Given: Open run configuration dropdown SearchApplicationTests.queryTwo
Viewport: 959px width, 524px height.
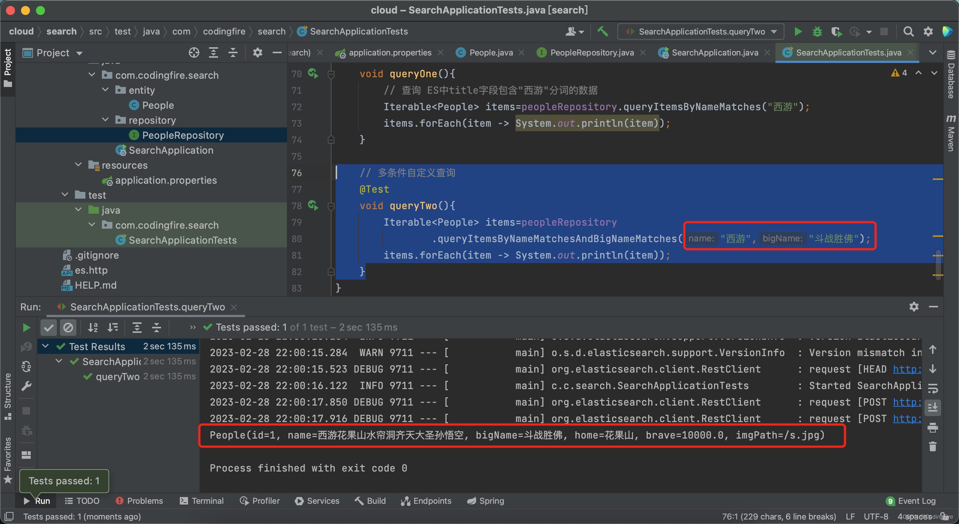Looking at the screenshot, I should (x=701, y=31).
